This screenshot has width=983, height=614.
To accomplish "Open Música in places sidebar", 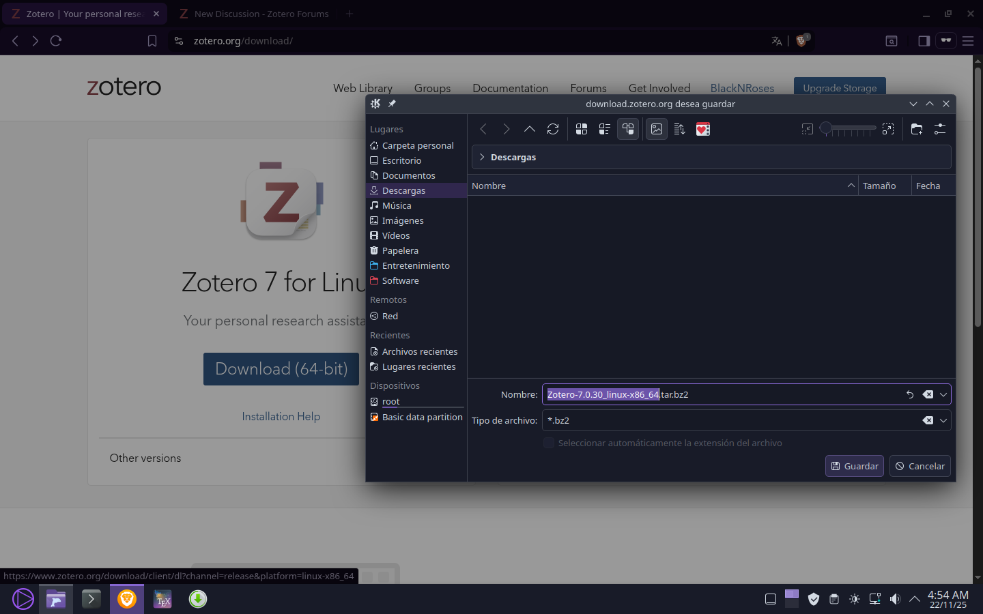I will [x=416, y=205].
